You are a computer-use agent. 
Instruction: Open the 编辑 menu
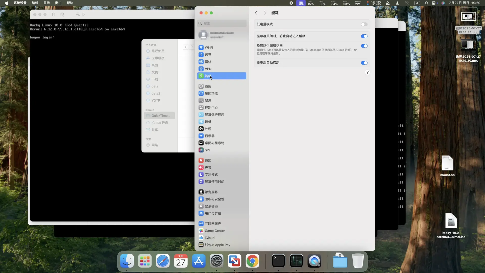(35, 3)
